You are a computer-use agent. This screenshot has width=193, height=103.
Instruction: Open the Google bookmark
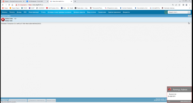(70, 8)
